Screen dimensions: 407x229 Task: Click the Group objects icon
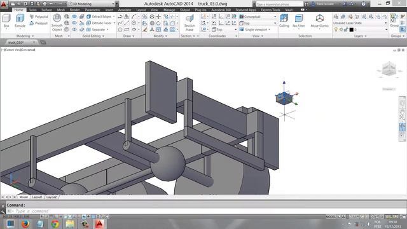pyautogui.click(x=394, y=20)
